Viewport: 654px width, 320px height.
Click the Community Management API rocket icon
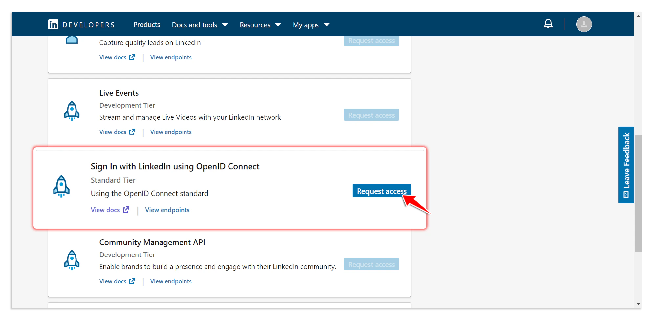[72, 259]
